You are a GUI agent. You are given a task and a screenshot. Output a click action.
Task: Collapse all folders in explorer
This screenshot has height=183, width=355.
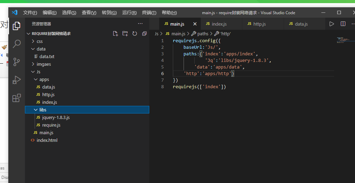click(144, 34)
